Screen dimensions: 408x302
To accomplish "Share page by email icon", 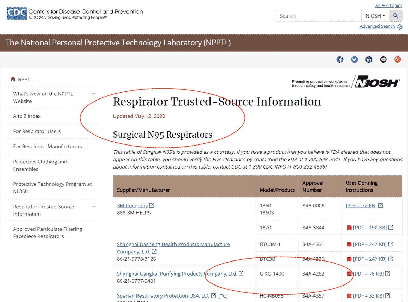I will [x=383, y=60].
